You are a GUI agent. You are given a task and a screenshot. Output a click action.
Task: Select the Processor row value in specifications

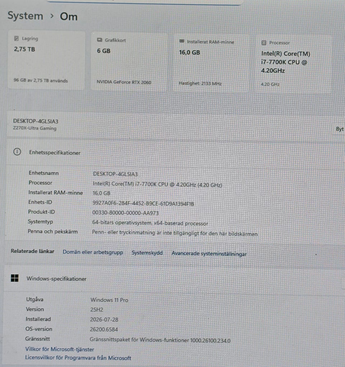coord(157,184)
